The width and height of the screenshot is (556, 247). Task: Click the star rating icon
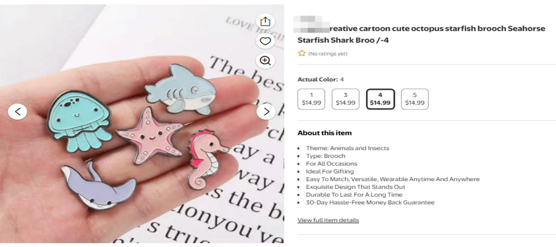[x=302, y=54]
